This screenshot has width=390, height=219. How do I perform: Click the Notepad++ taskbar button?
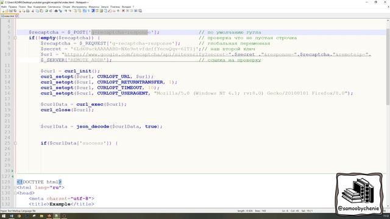(57, 216)
